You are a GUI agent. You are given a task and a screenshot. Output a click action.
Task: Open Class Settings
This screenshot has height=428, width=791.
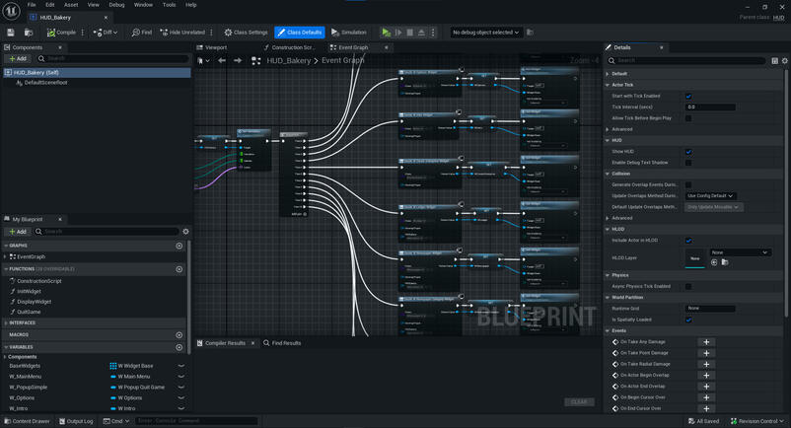(247, 33)
